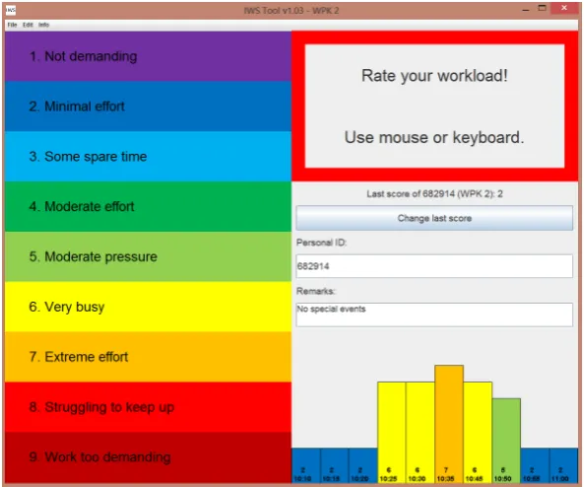
Task: Minimize the IWS Tool window
Action: coord(526,9)
